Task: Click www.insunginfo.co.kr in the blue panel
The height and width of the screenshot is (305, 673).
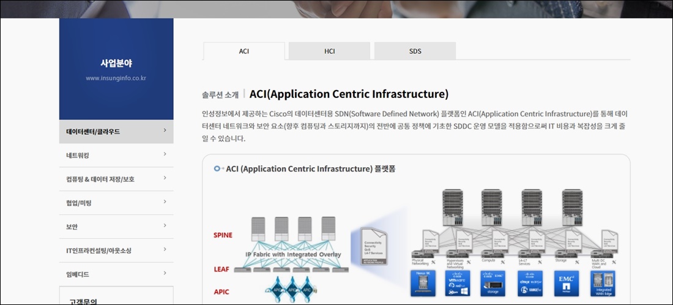Action: tap(116, 78)
